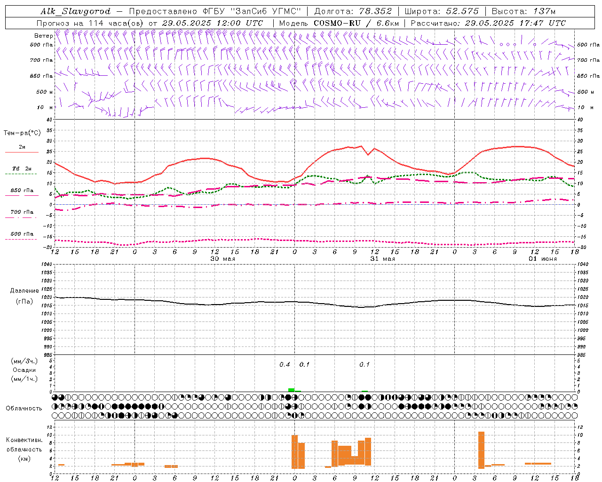Viewport: 602px width, 482px height.
Task: Click the '850 гПа' temperature legend entry
Action: (22, 191)
